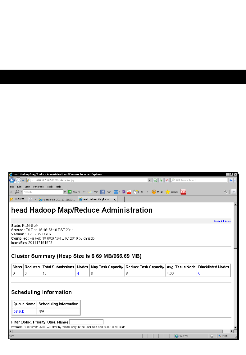Open a new blank tab
Viewport: 246px width, 355px height.
coord(121,199)
